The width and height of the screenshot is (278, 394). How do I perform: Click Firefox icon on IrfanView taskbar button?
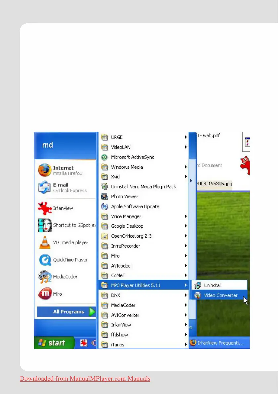[x=193, y=343]
